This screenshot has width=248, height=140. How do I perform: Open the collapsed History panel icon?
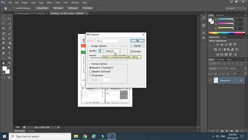click(x=204, y=18)
